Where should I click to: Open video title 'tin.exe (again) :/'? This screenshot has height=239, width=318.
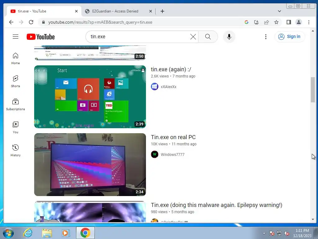pos(171,69)
